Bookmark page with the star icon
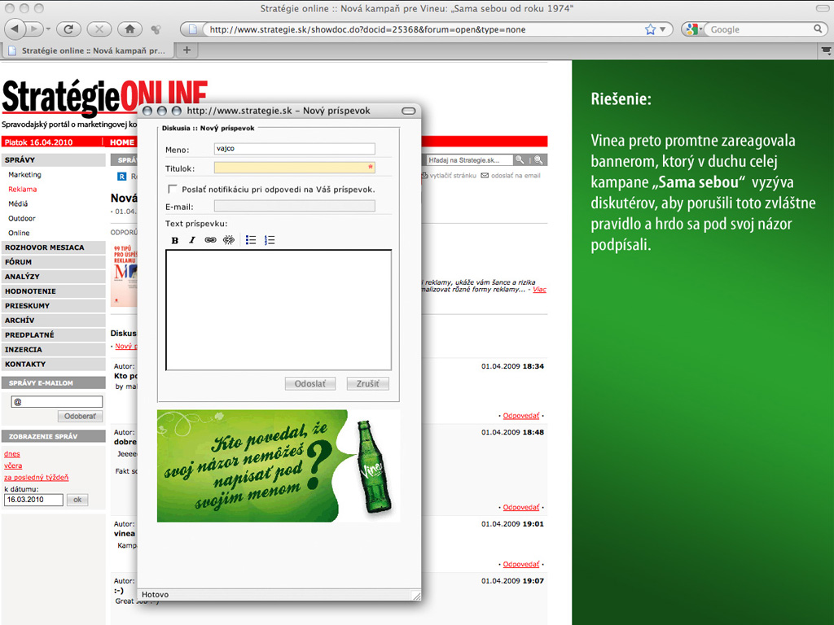The height and width of the screenshot is (625, 834). [x=650, y=29]
